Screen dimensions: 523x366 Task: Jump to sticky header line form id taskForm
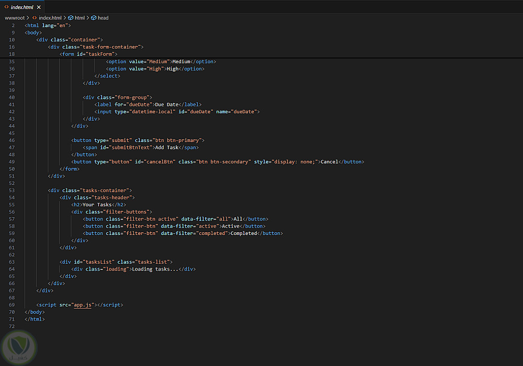point(88,54)
